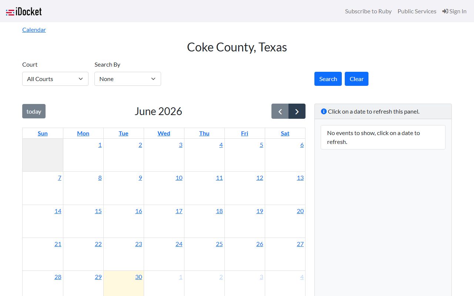Click 'Click on a date to refresh' header text
The image size is (474, 296).
[x=374, y=111]
